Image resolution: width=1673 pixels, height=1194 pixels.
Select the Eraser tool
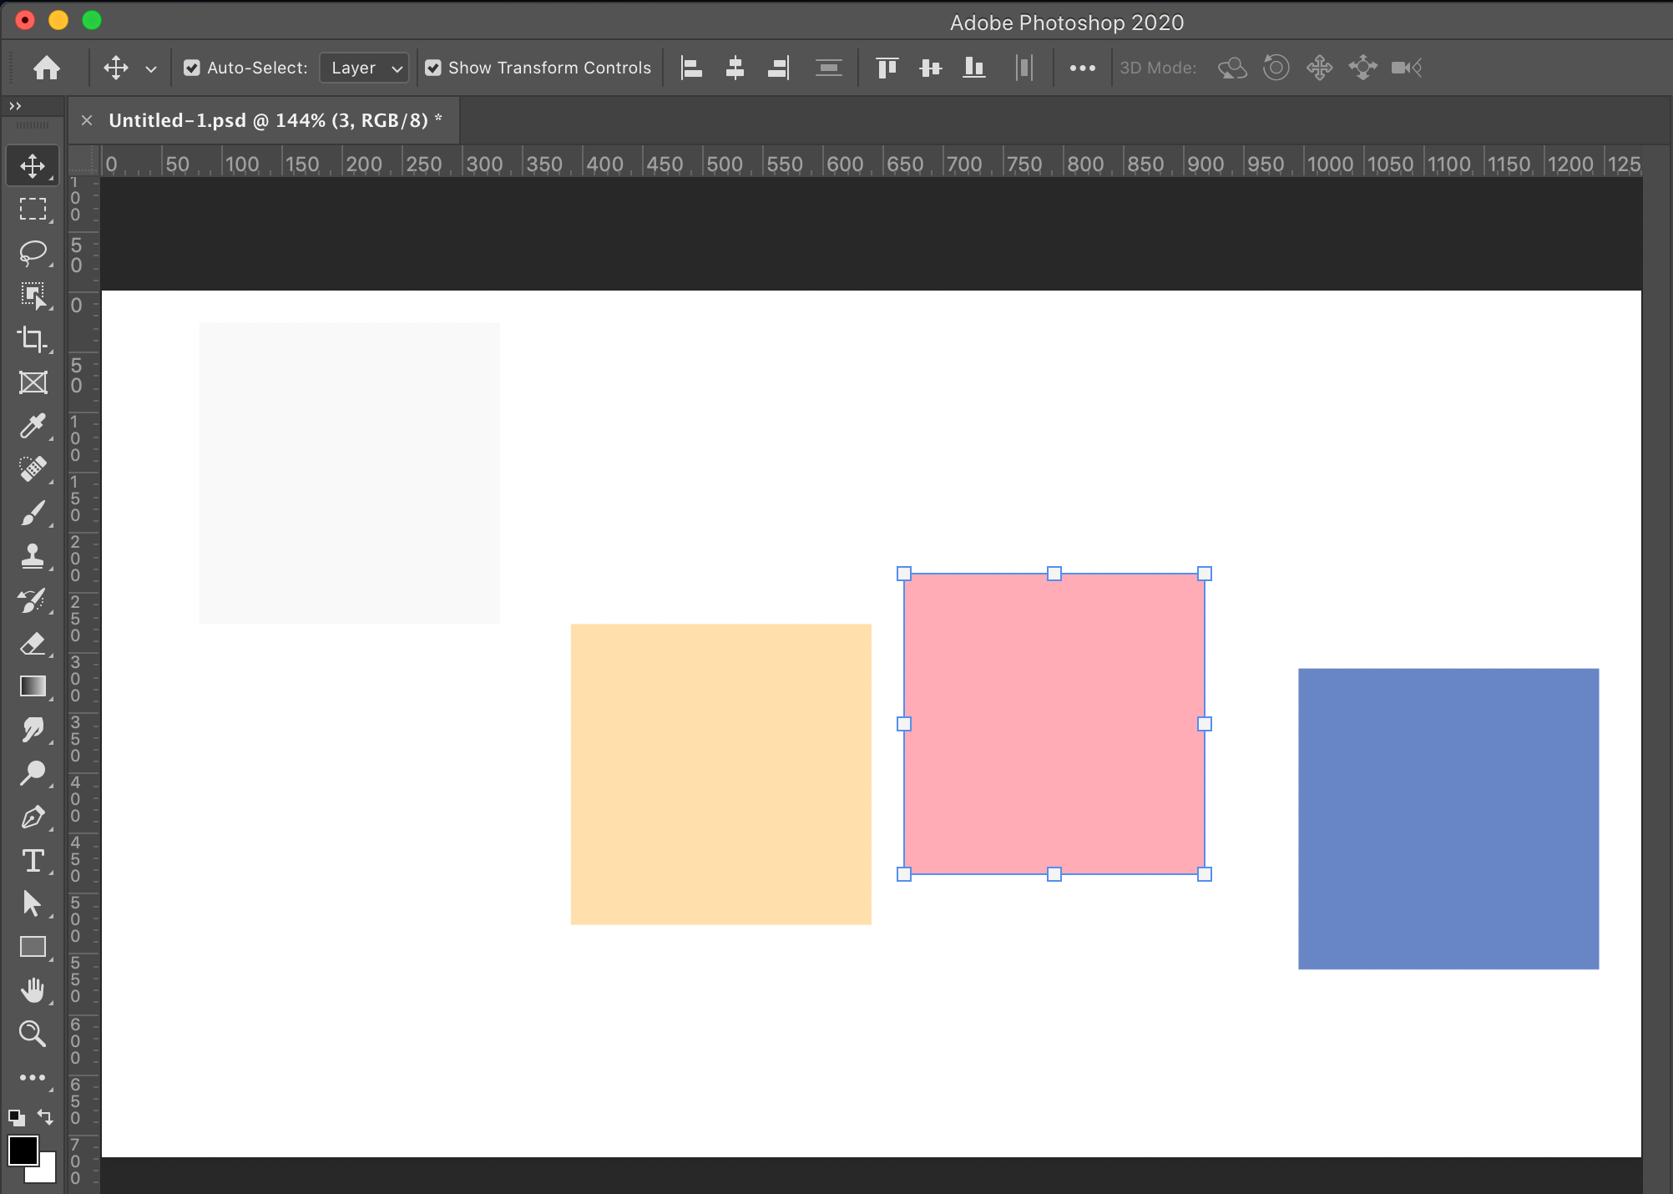pyautogui.click(x=33, y=643)
